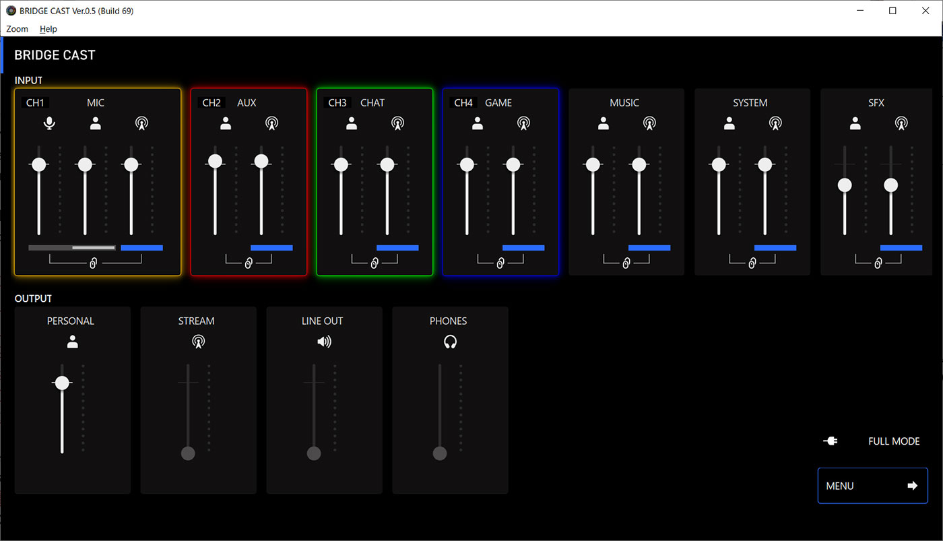The image size is (943, 541).
Task: Click the PHONES headphones icon
Action: tap(450, 342)
